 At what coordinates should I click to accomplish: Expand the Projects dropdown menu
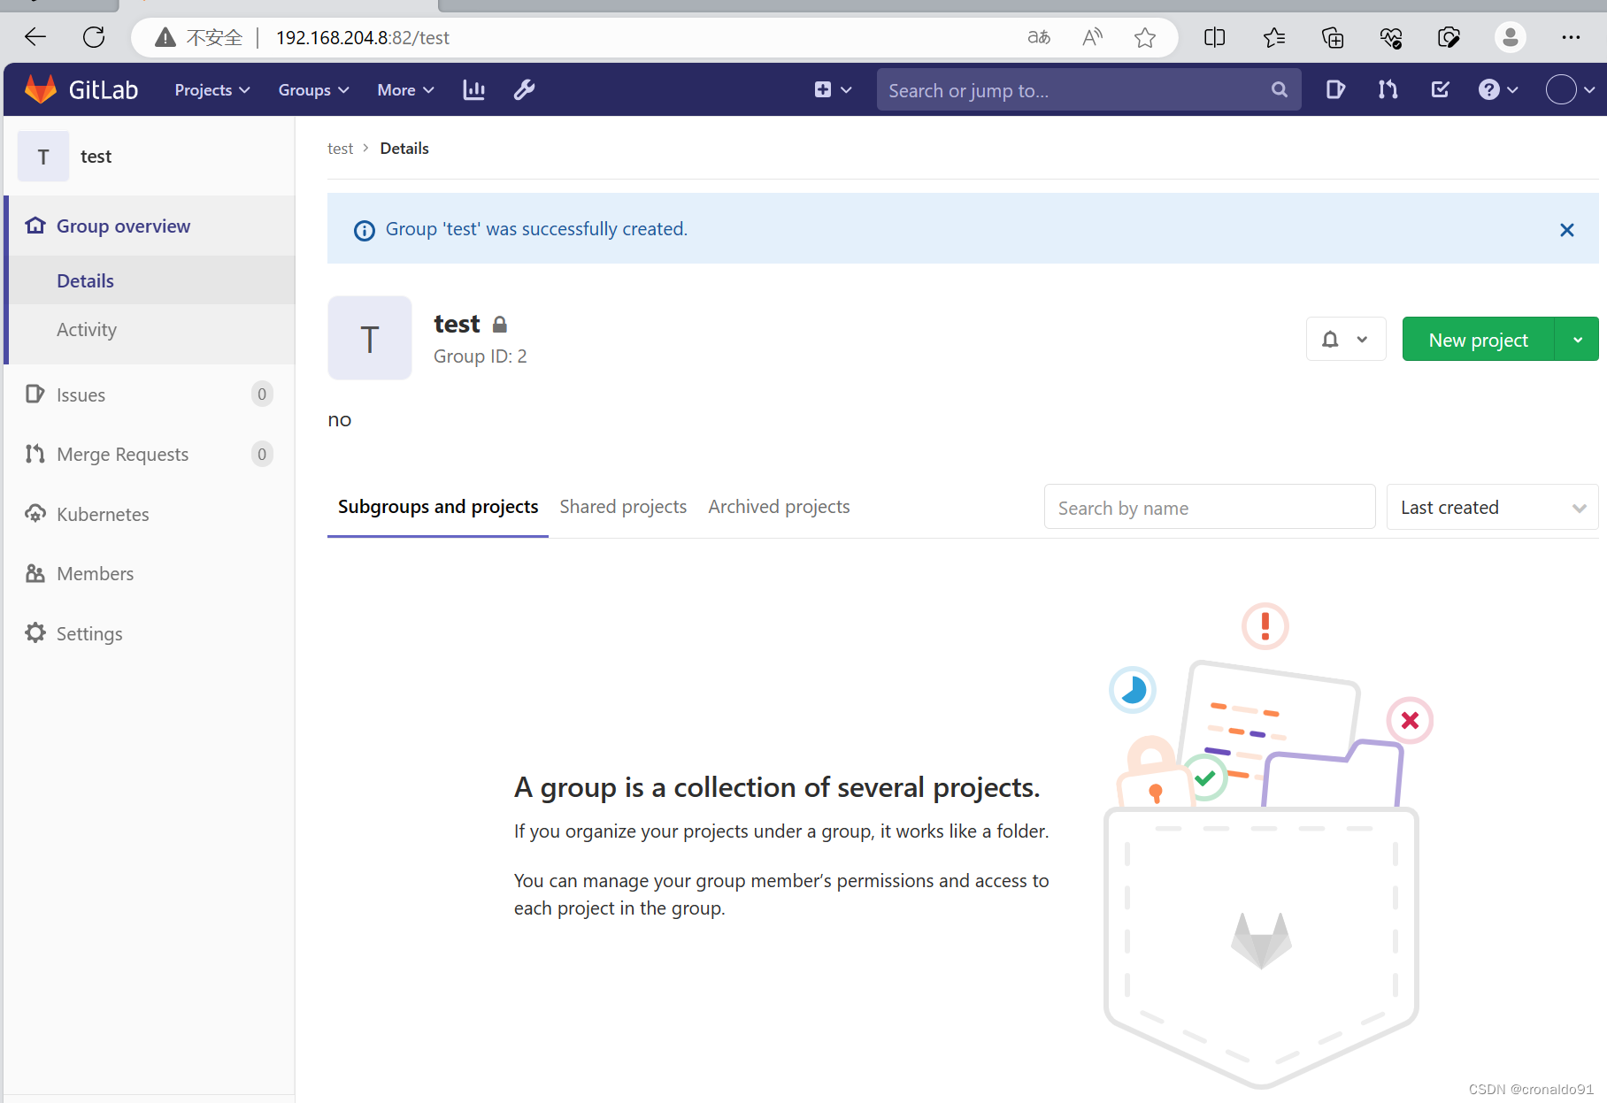point(212,90)
